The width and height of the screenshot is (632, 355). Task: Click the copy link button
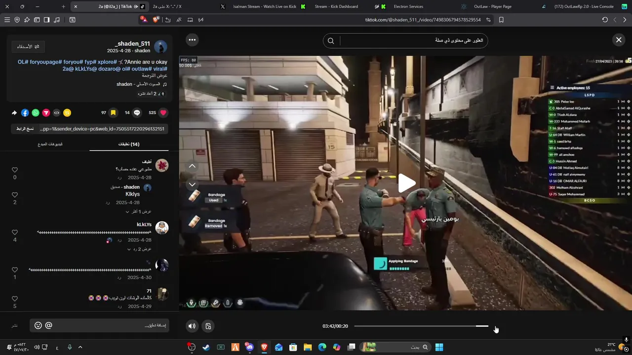[x=24, y=129]
